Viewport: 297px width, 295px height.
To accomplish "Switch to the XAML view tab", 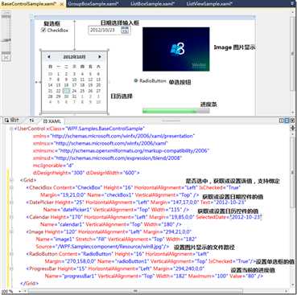I will (52, 121).
